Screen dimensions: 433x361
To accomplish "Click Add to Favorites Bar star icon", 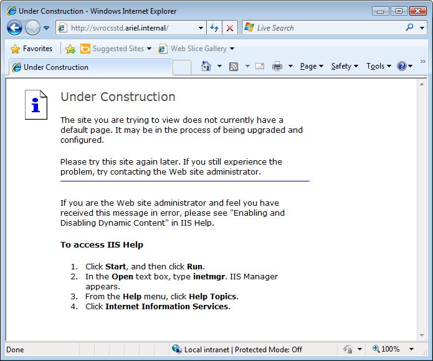I will [70, 49].
